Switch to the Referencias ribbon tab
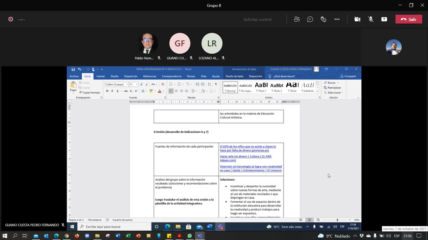Image resolution: width=428 pixels, height=240 pixels. pos(150,76)
